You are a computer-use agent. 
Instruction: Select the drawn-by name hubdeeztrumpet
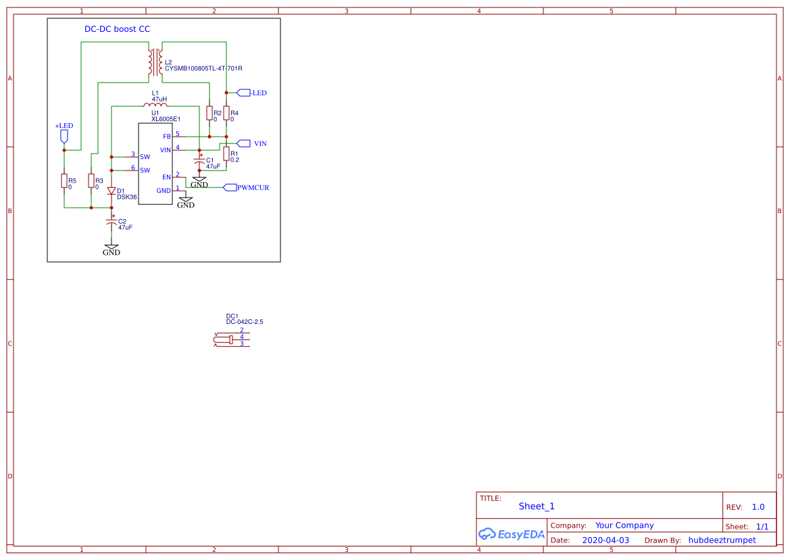click(722, 540)
